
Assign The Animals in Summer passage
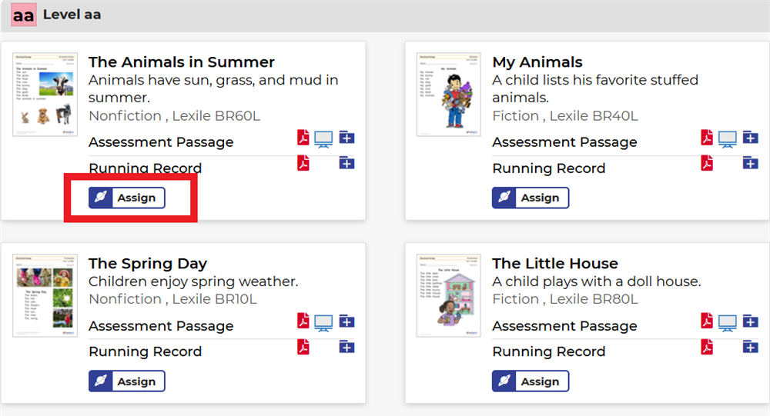click(x=127, y=198)
